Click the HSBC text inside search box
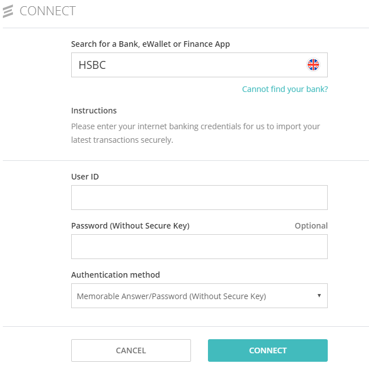Image resolution: width=369 pixels, height=377 pixels. point(92,65)
